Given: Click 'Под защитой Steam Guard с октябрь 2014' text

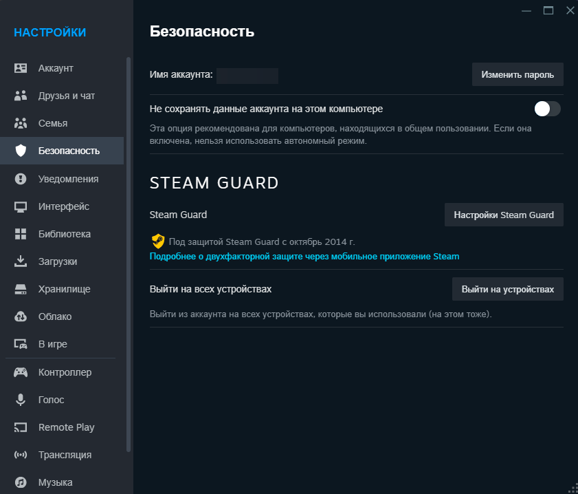Looking at the screenshot, I should 262,242.
